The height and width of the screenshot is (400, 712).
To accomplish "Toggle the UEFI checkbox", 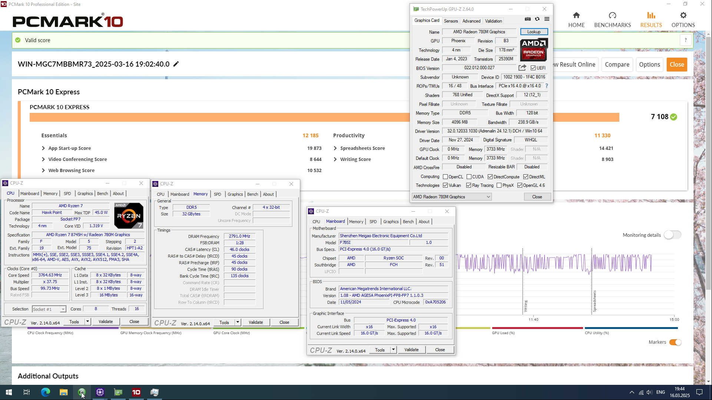I will 533,68.
